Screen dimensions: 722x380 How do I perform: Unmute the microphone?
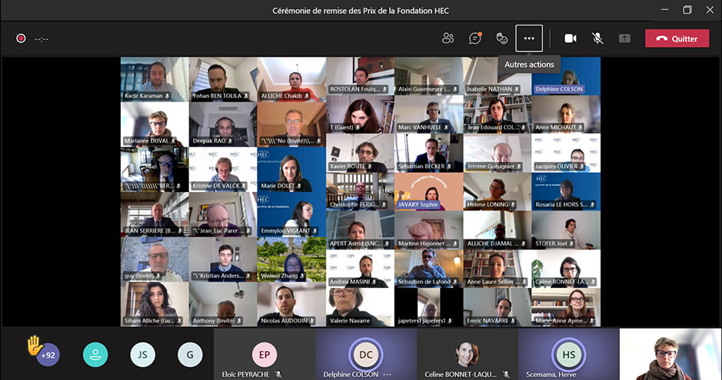pyautogui.click(x=597, y=38)
